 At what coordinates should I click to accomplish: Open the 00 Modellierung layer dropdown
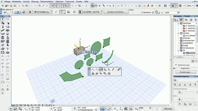(x=43, y=12)
